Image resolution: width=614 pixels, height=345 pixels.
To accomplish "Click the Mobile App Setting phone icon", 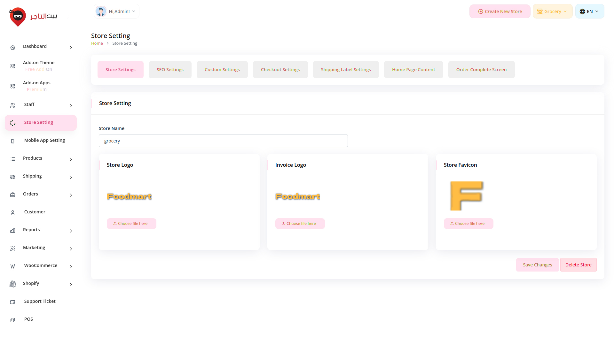I will (13, 141).
